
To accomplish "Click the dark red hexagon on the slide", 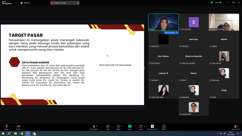I will point(14,62).
